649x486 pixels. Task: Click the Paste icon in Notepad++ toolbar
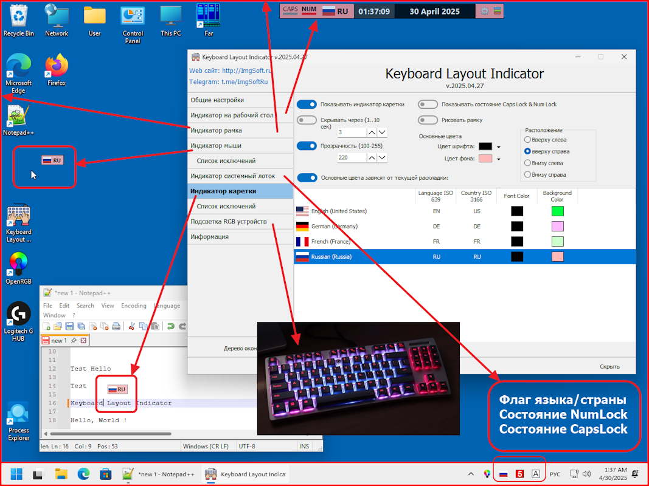pyautogui.click(x=155, y=326)
